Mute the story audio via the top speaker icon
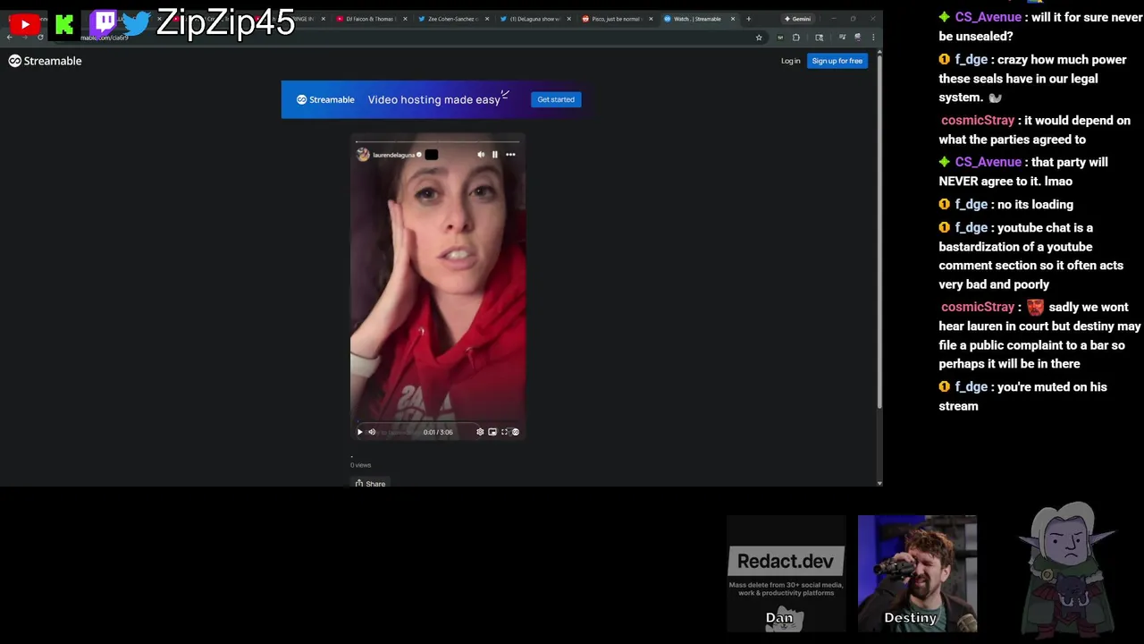1144x644 pixels. [481, 155]
